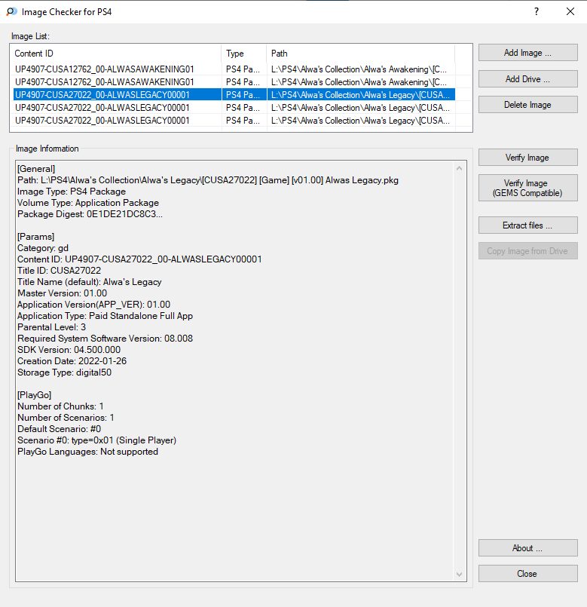Click 'Package Digest: 0E1DE21DC8C3...' text
This screenshot has height=607, width=587.
tap(90, 214)
